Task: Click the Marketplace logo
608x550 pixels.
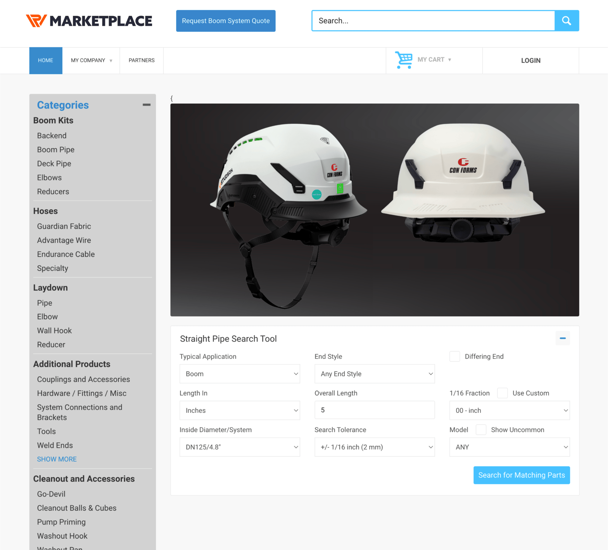Action: click(89, 21)
